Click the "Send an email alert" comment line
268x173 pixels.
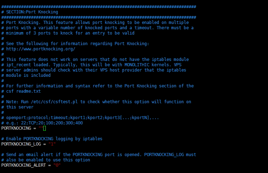(99, 155)
